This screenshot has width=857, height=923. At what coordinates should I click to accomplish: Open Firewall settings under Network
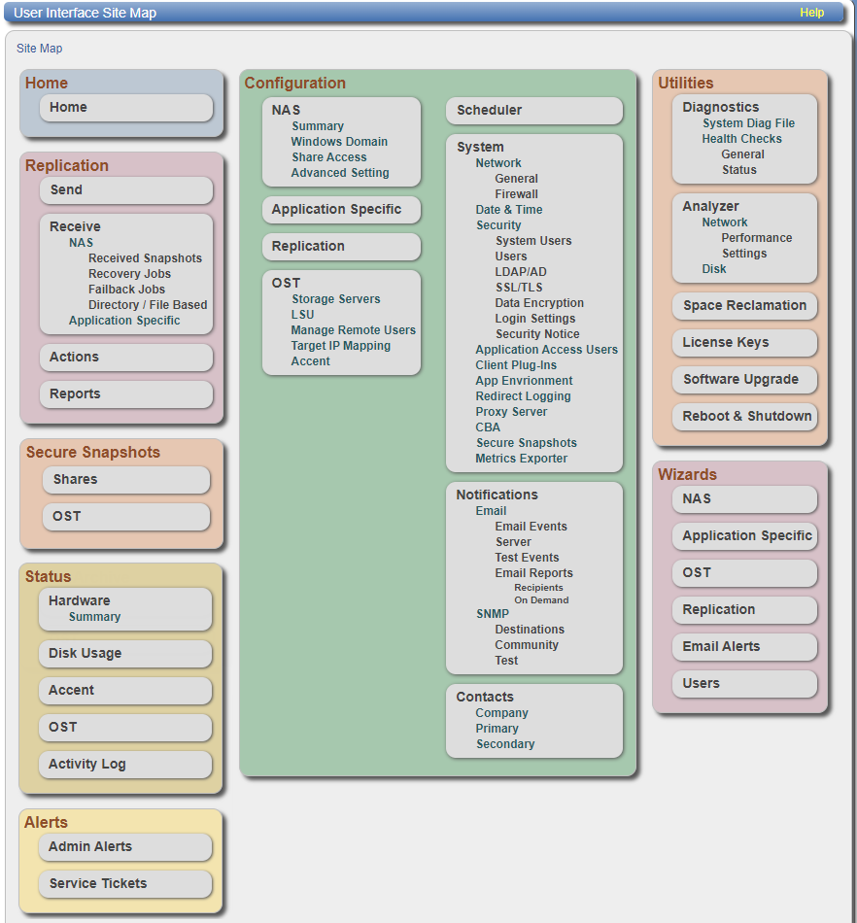[516, 194]
